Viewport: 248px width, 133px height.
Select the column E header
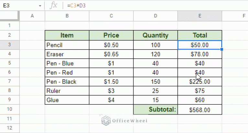pos(200,16)
